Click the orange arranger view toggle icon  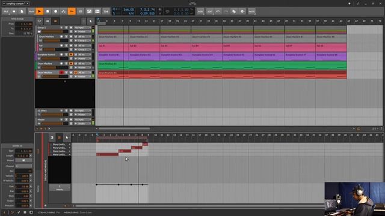pos(55,21)
